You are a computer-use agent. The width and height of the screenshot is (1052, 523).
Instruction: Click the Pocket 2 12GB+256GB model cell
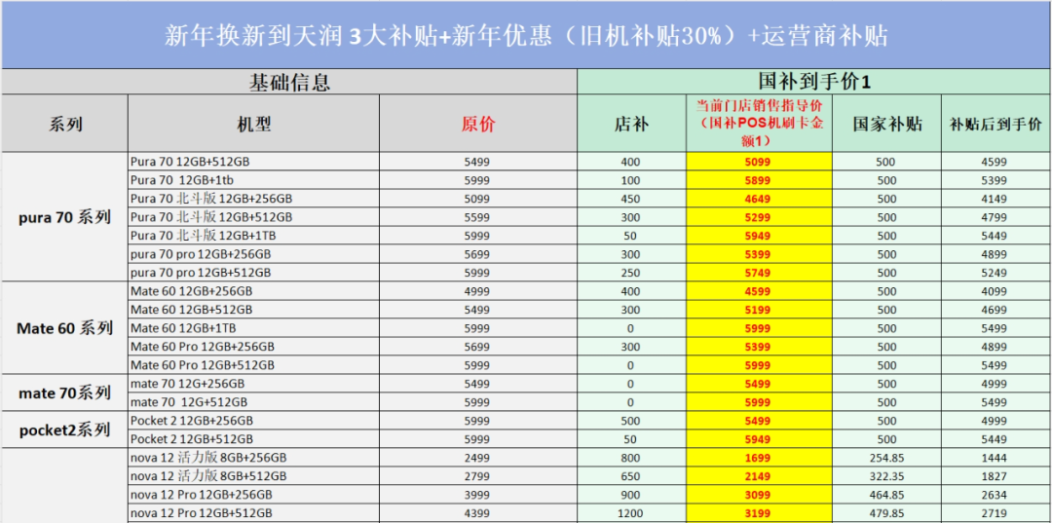pos(253,421)
